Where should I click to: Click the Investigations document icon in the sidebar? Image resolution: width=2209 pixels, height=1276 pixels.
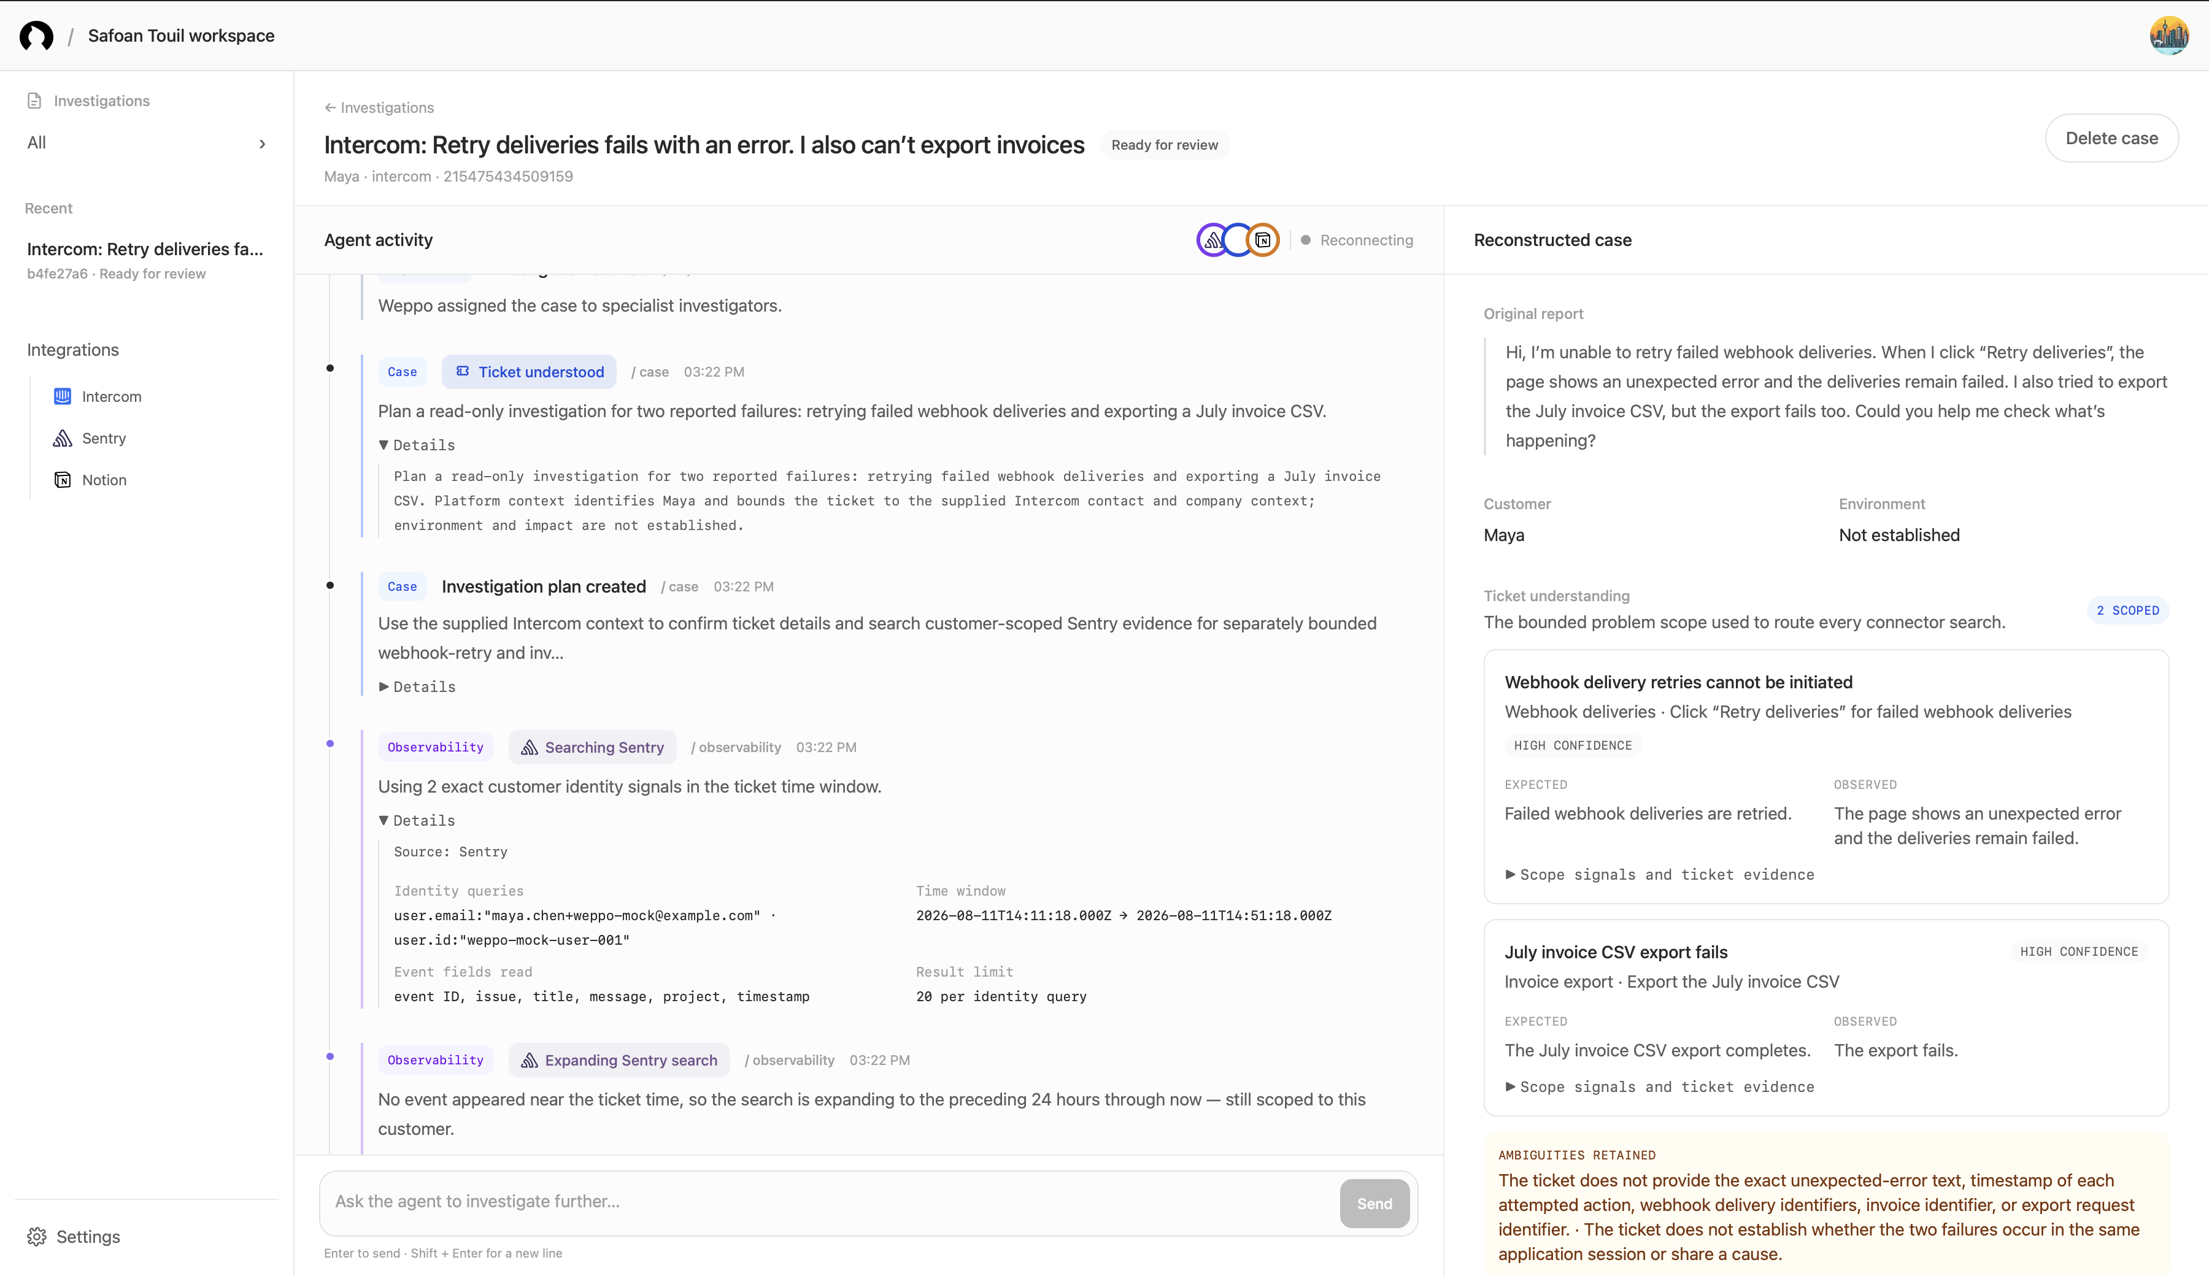pyautogui.click(x=34, y=101)
